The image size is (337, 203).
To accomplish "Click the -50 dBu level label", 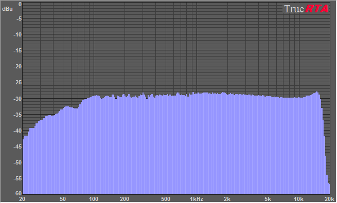I will [x=17, y=163].
